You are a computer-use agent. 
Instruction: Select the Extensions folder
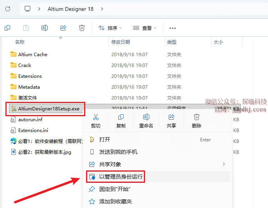click(30, 76)
